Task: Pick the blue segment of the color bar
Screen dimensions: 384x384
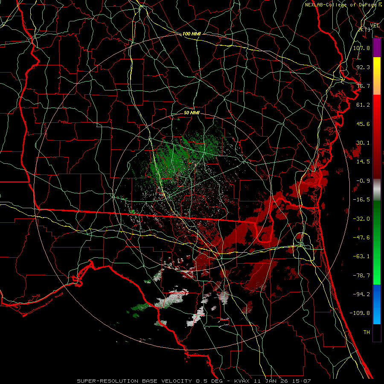Action: coord(377,304)
